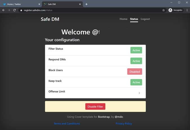Minimize the Chrome window
The width and height of the screenshot is (190, 130).
point(171,3)
